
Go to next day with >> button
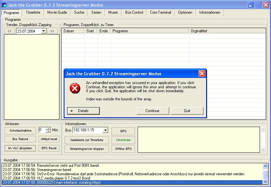pos(52,31)
